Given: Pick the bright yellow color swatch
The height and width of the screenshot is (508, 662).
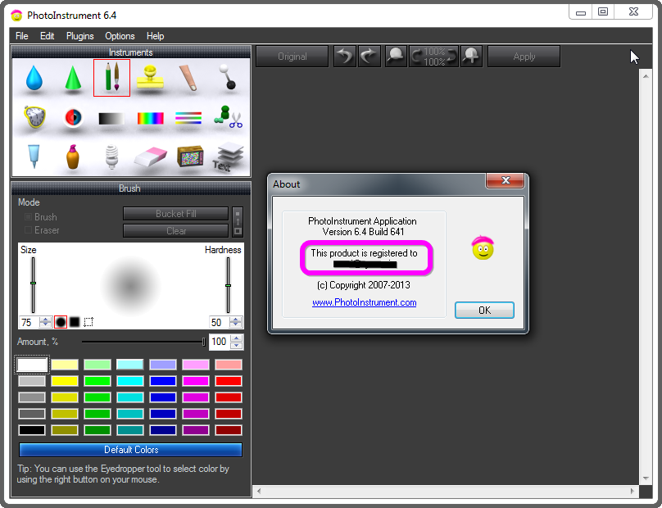Looking at the screenshot, I should (65, 381).
